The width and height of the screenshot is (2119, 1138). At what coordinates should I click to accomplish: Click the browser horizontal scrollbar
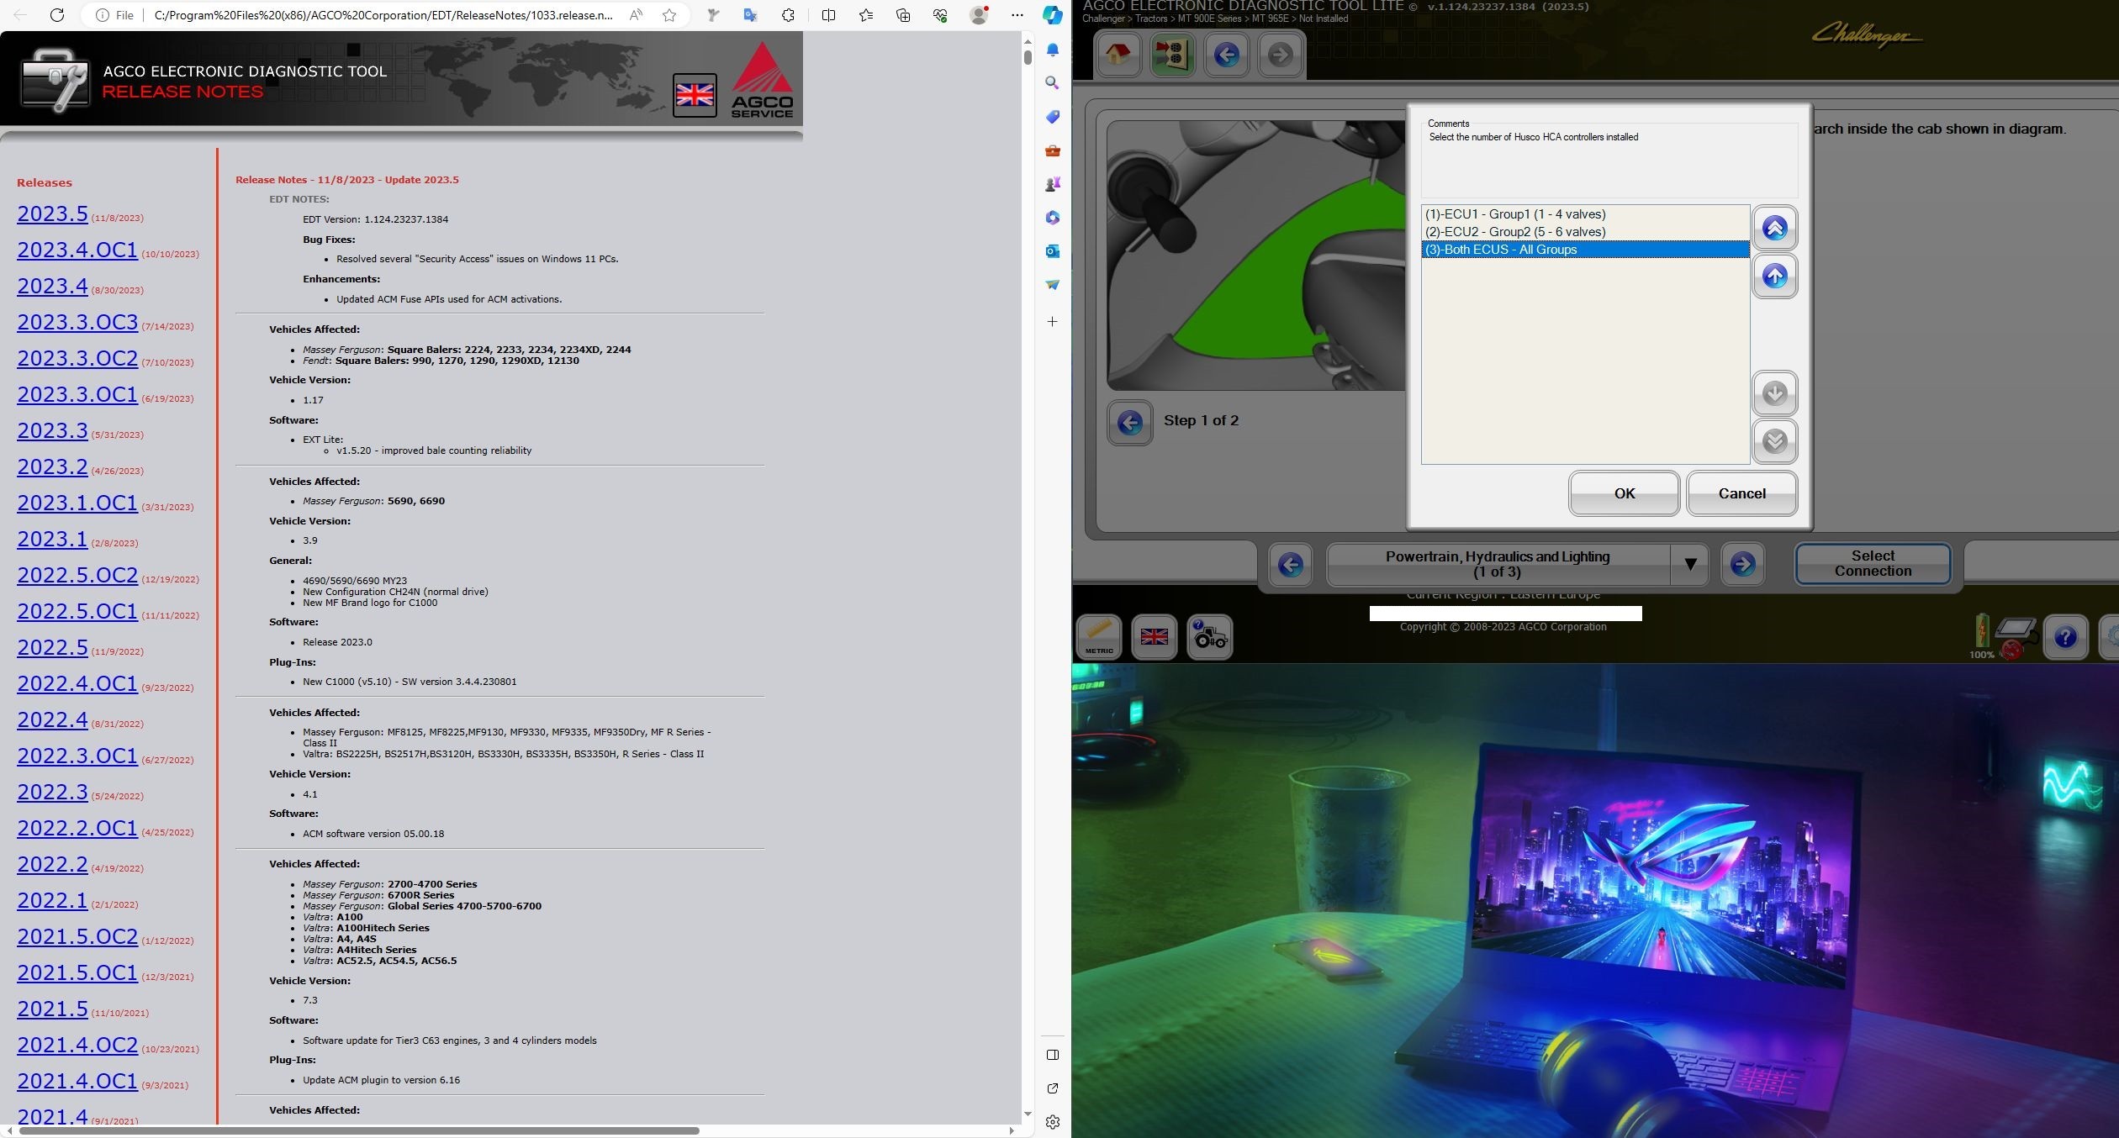click(x=359, y=1130)
